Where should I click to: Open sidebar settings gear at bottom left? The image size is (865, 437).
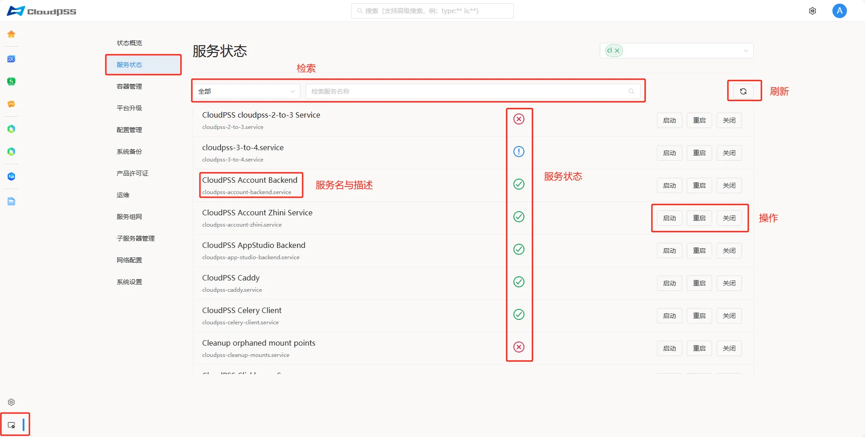pyautogui.click(x=11, y=402)
